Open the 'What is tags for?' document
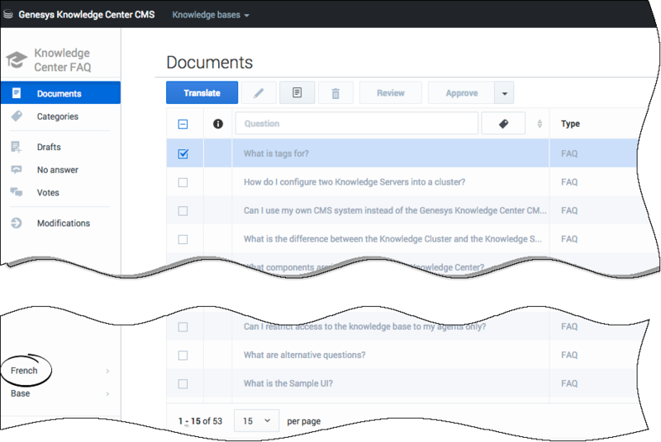 (x=276, y=153)
